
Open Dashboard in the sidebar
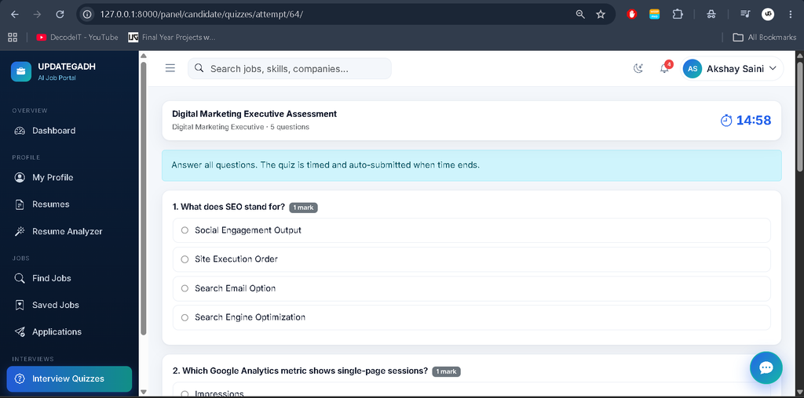pos(69,131)
